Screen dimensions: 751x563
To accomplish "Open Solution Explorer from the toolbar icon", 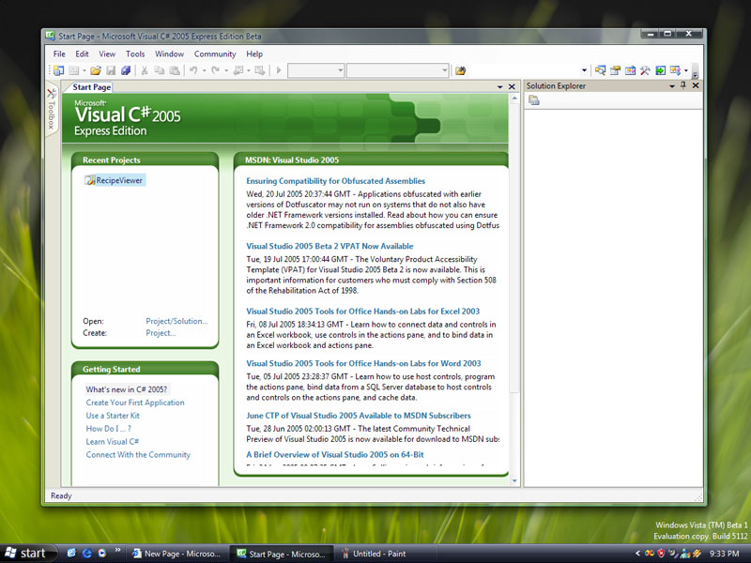I will point(600,71).
